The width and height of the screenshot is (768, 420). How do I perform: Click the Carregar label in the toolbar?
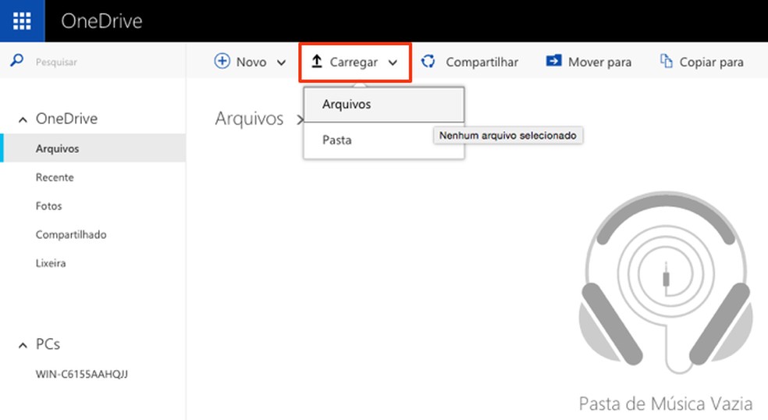[354, 62]
